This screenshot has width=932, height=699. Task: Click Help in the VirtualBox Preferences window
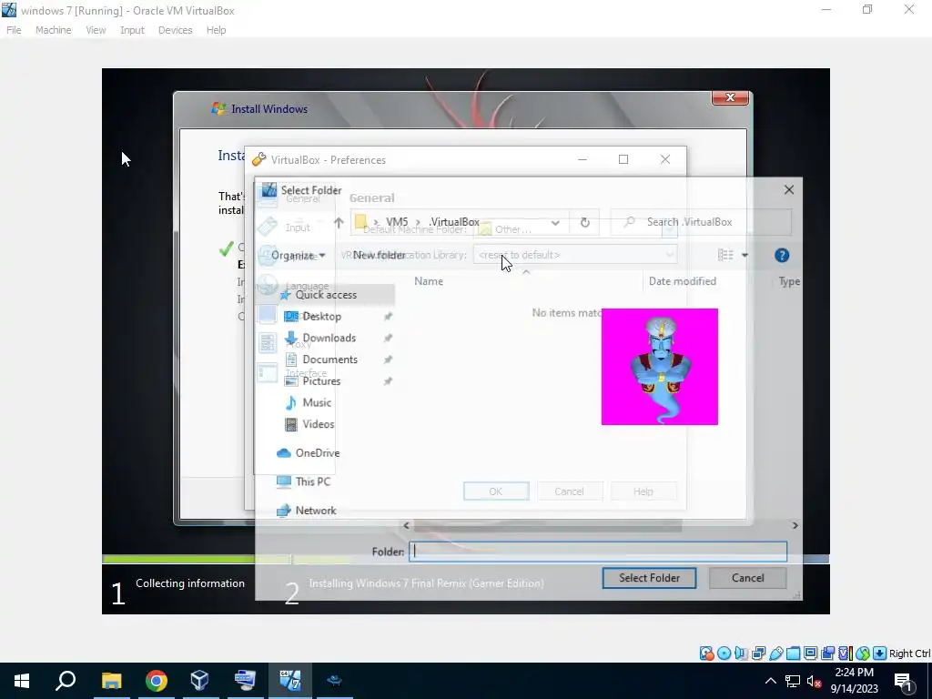[x=643, y=491]
